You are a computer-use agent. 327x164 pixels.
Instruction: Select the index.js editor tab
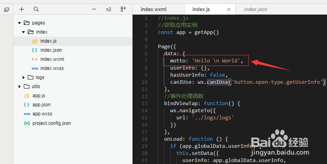[201, 9]
